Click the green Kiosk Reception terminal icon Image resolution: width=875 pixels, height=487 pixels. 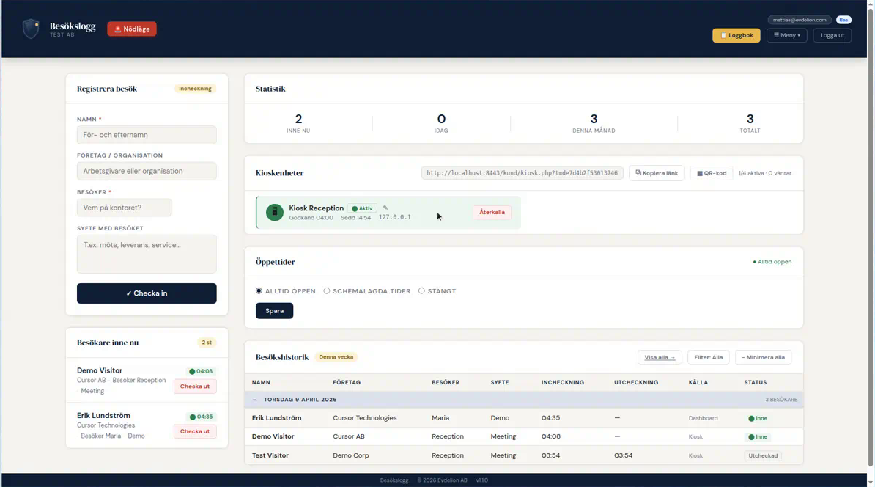pyautogui.click(x=274, y=213)
